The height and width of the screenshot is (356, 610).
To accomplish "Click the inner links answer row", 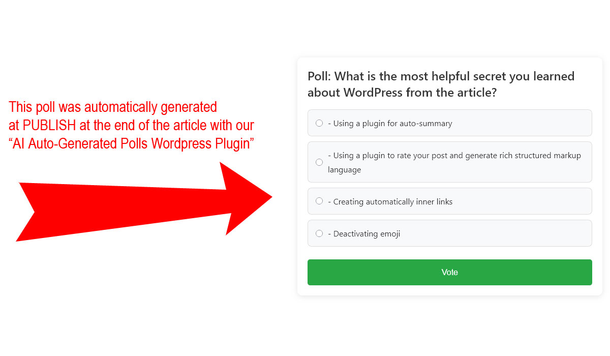I will [449, 201].
